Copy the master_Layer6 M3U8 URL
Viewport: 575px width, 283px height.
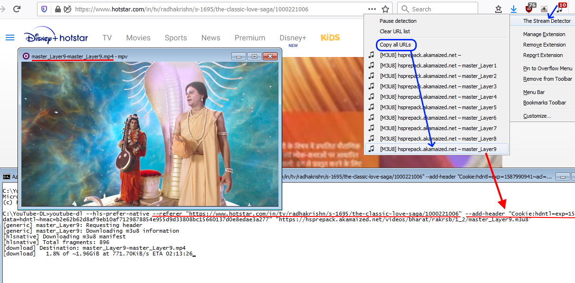pyautogui.click(x=436, y=118)
